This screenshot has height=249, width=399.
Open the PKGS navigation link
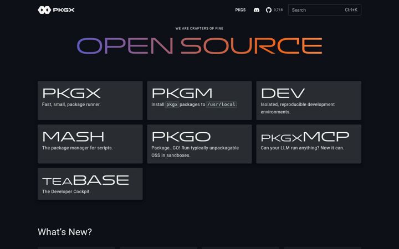pos(240,10)
